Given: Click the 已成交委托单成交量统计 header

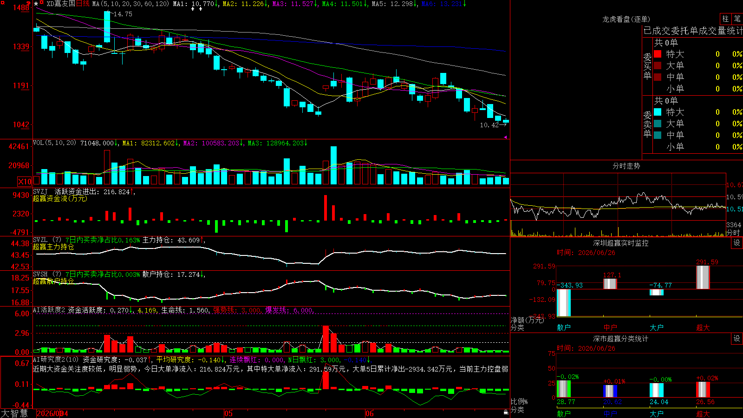Looking at the screenshot, I should (693, 31).
